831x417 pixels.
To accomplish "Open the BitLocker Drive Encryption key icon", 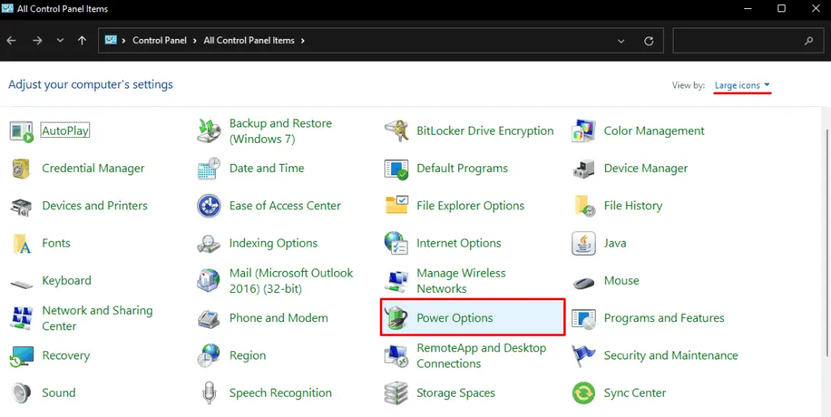I will 396,131.
